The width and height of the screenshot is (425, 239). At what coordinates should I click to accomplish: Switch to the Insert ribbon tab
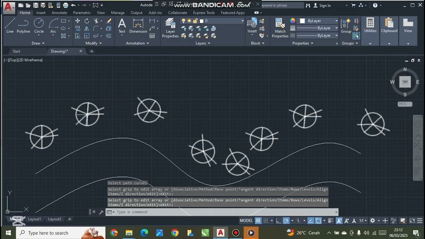(41, 13)
